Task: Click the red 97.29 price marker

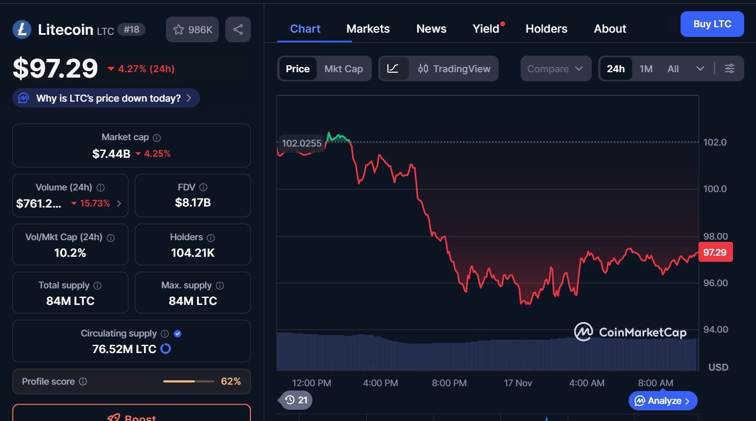Action: click(x=715, y=252)
